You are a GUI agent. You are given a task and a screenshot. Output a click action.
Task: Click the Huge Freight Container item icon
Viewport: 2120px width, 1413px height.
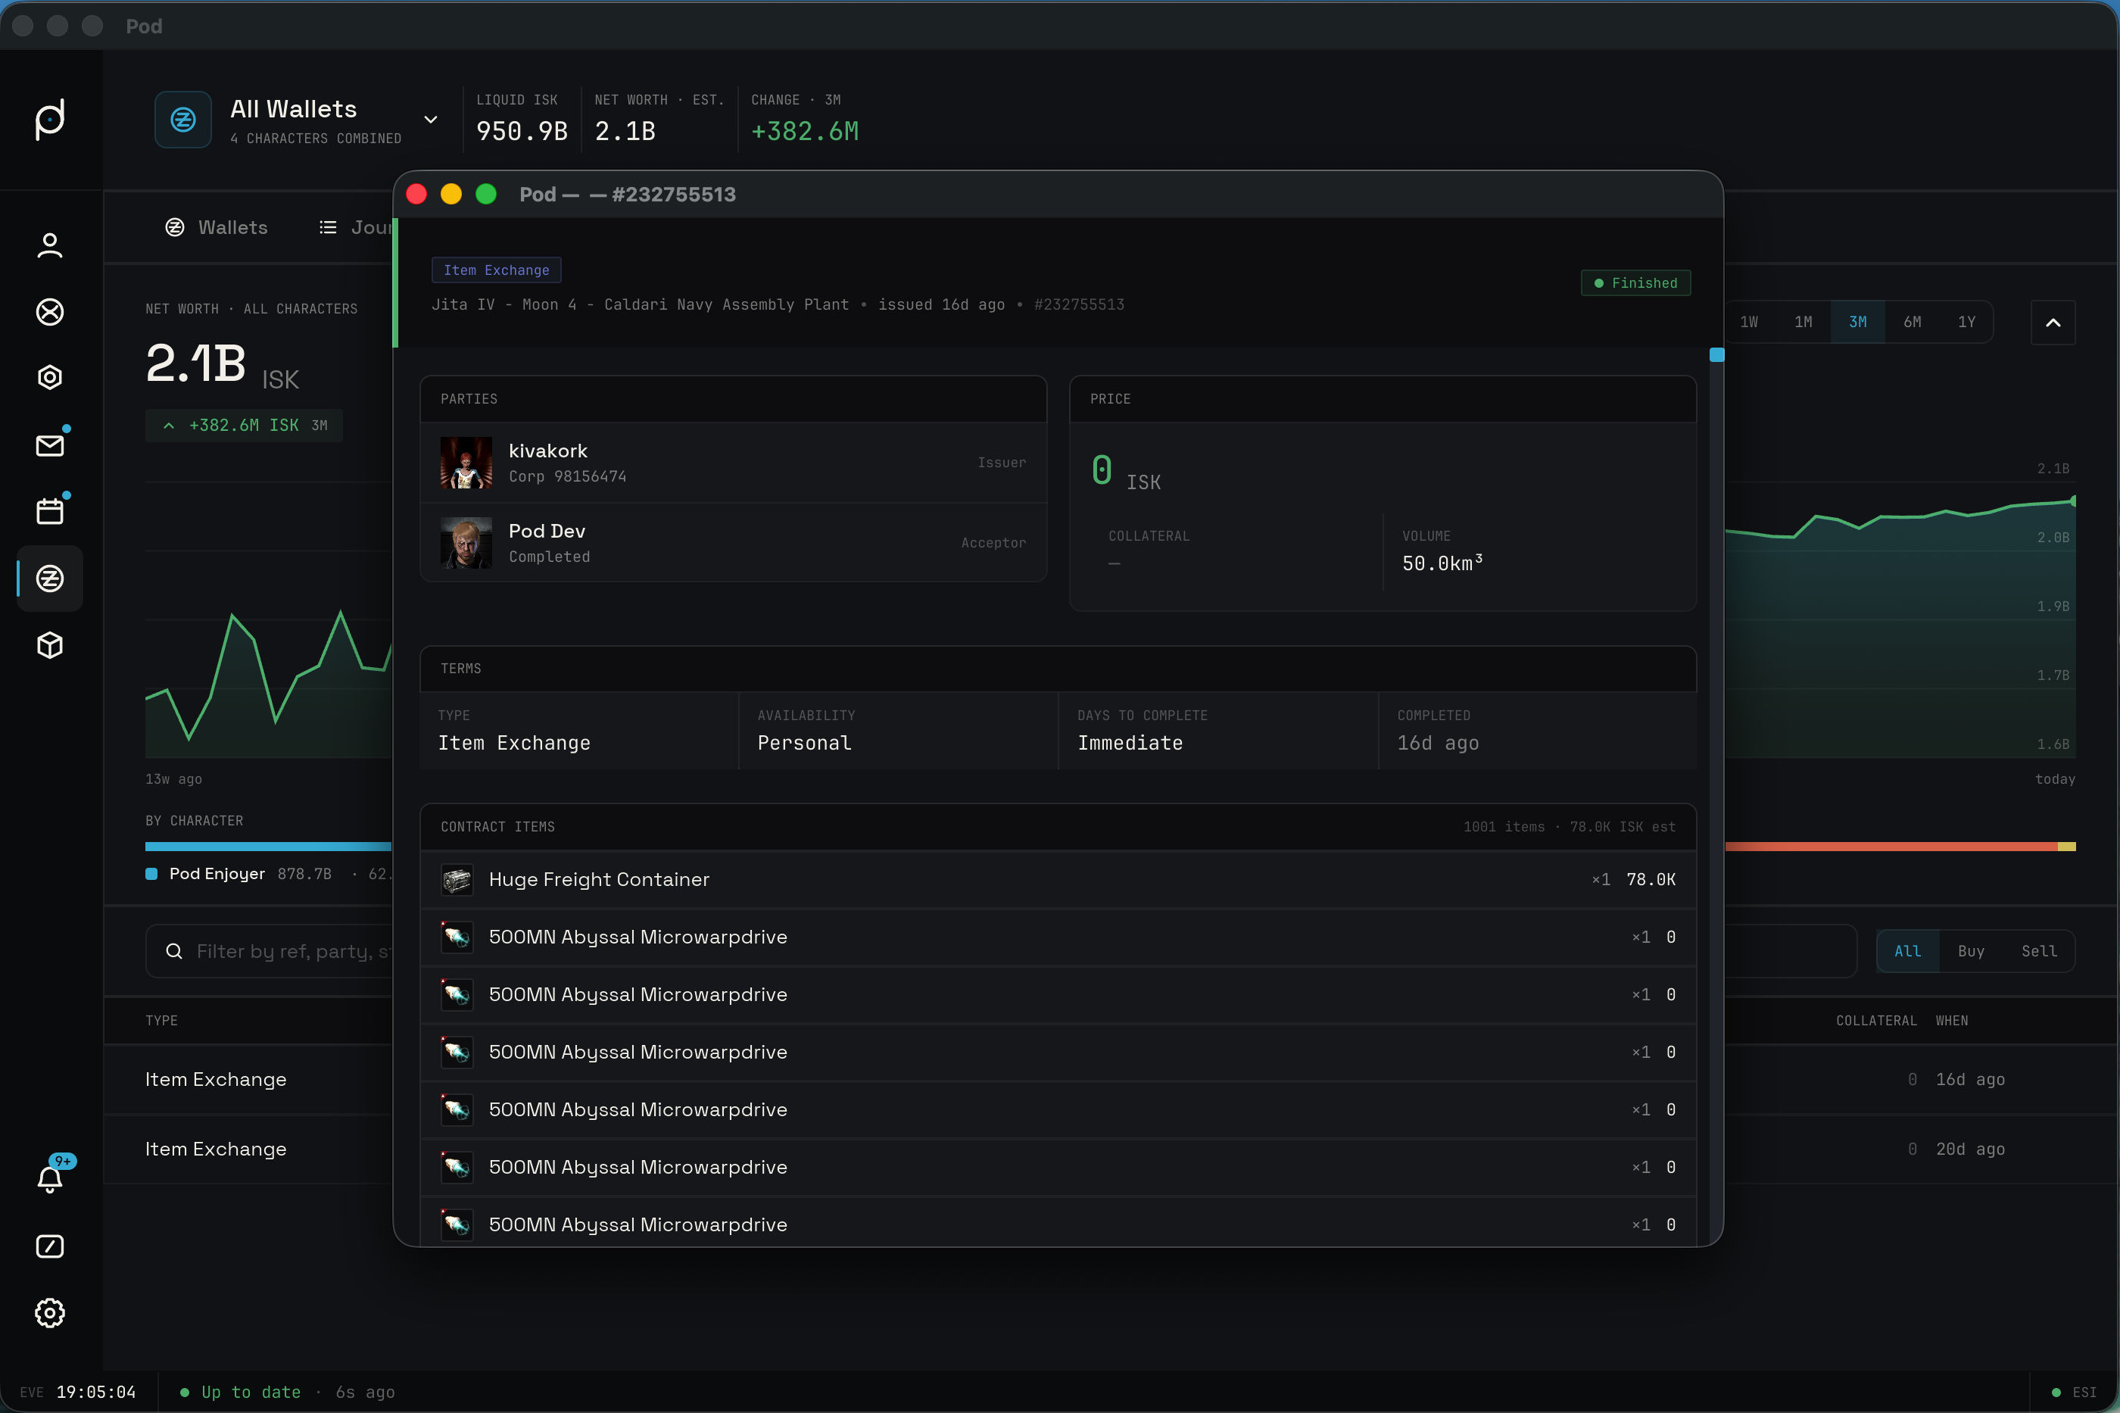tap(457, 879)
